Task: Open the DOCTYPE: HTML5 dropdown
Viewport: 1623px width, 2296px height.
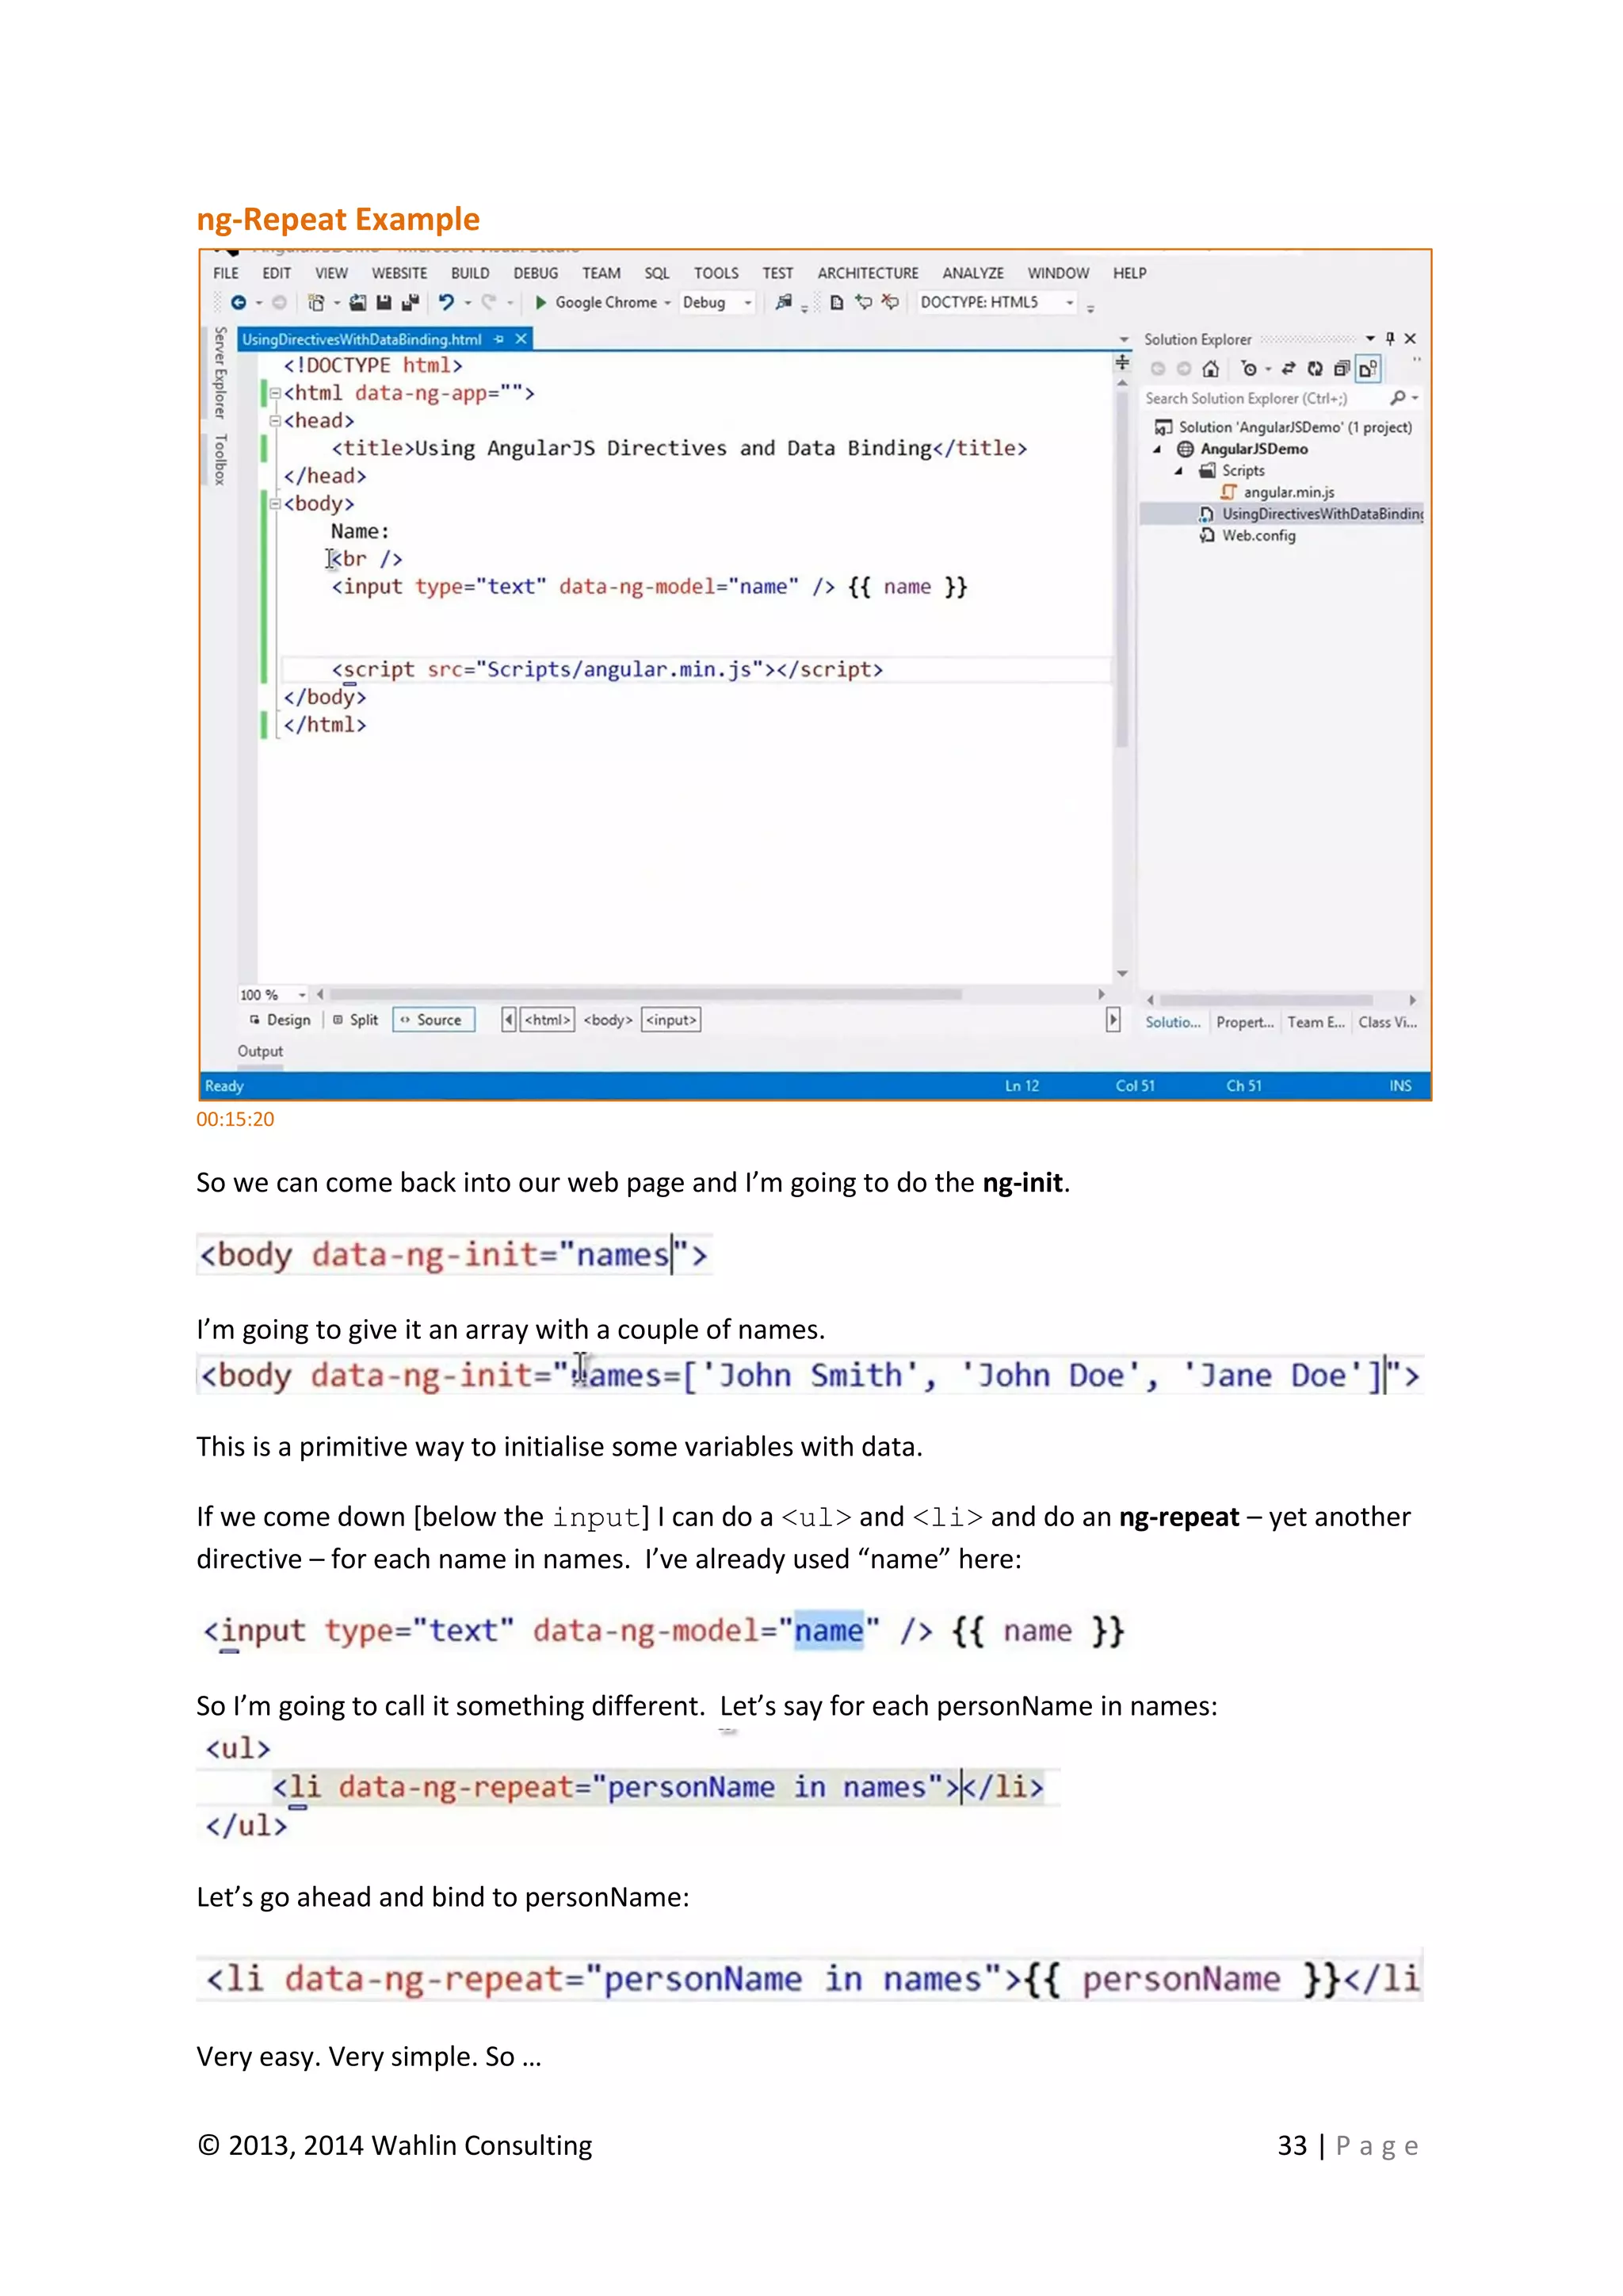Action: (1069, 302)
